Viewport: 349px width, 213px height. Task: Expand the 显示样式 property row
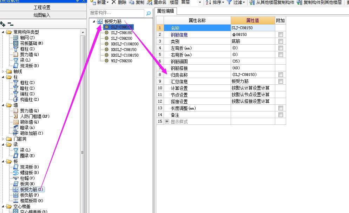pyautogui.click(x=167, y=121)
